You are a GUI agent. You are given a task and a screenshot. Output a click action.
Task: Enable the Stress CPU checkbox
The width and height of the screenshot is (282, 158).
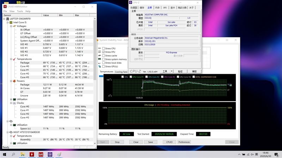pyautogui.click(x=103, y=48)
